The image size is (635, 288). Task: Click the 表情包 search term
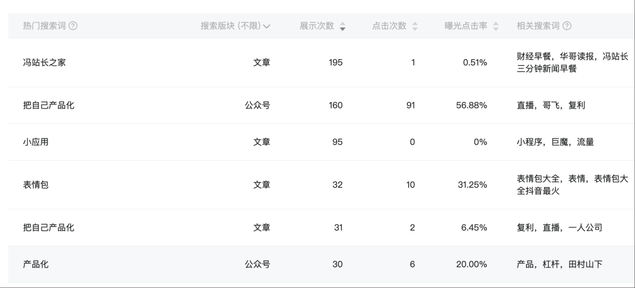(36, 185)
